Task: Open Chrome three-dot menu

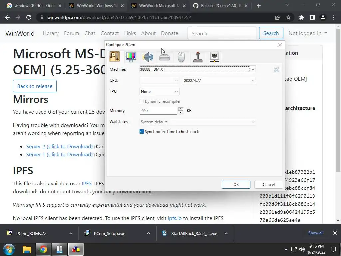Action: pyautogui.click(x=334, y=17)
